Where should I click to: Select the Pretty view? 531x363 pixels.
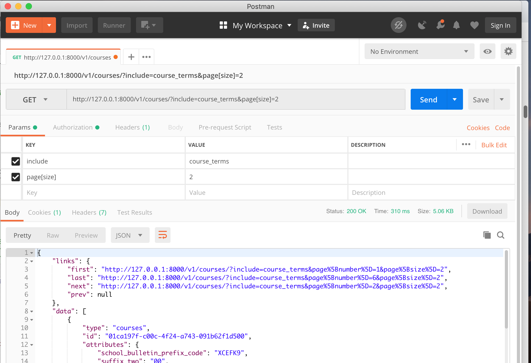click(22, 235)
